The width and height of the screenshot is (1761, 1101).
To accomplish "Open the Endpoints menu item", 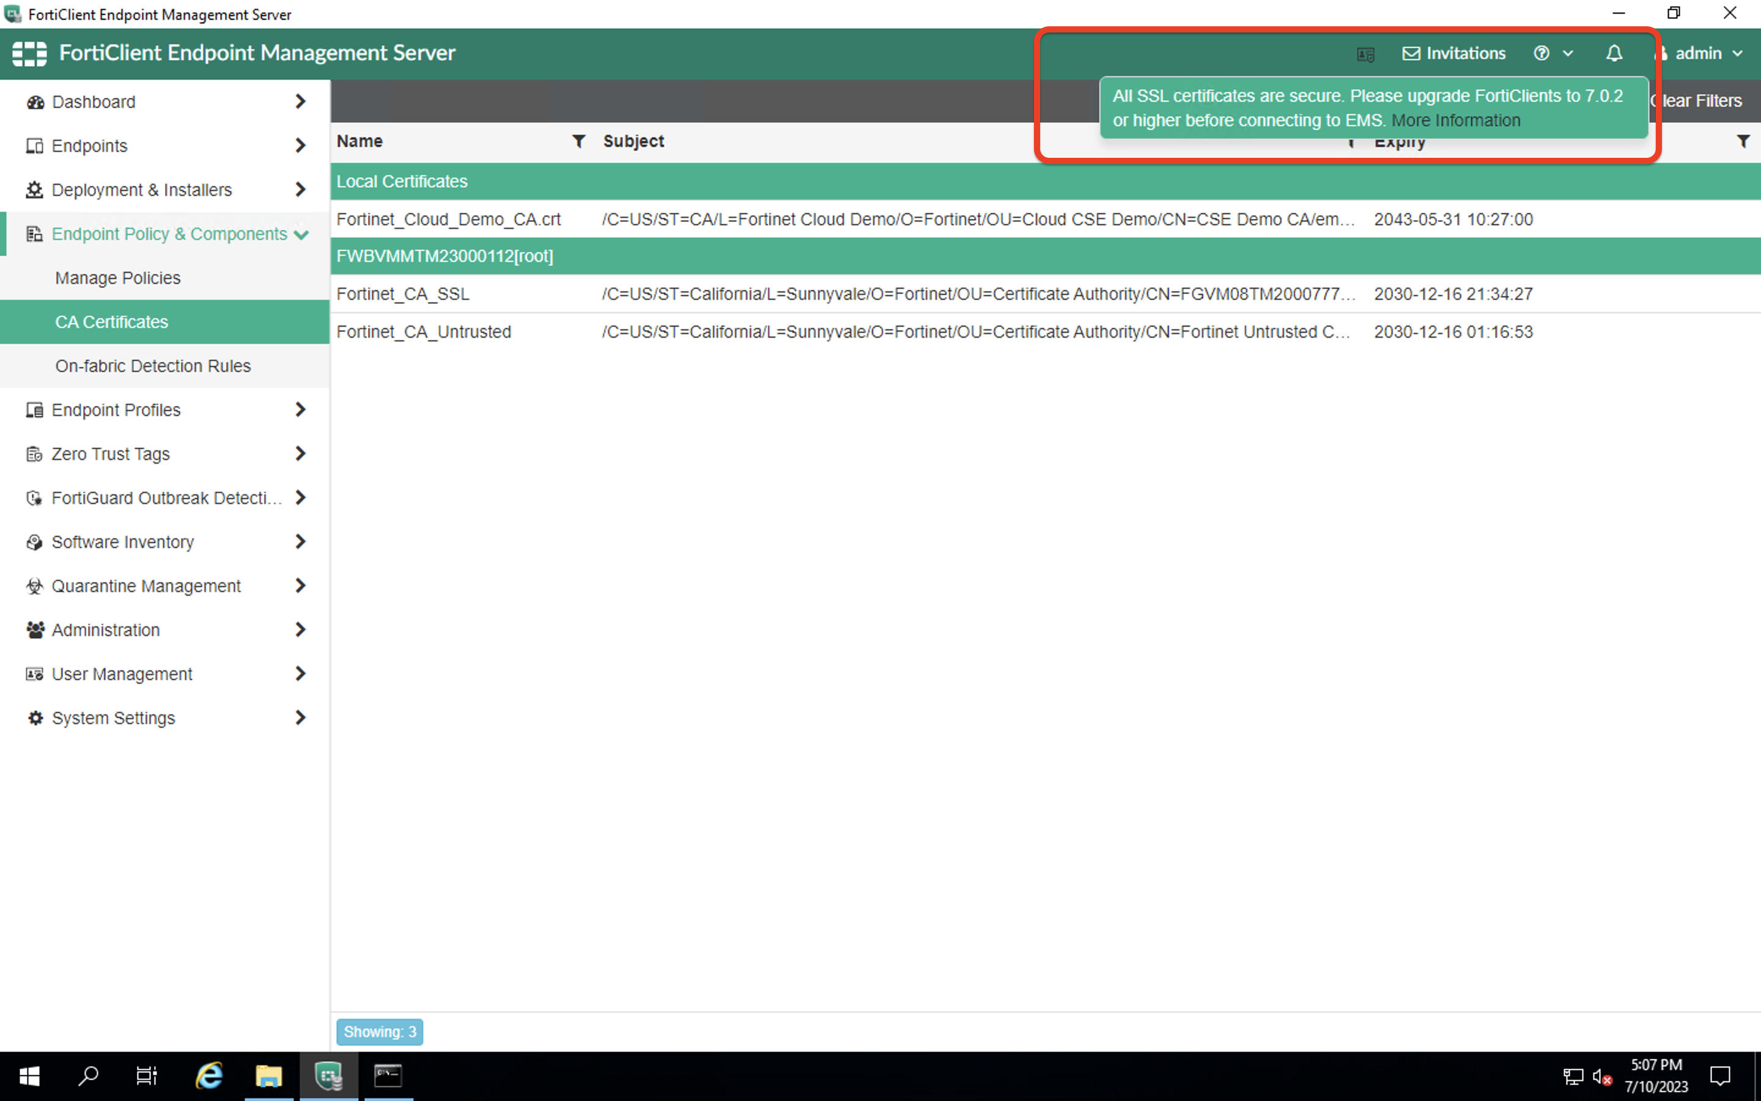I will tap(164, 146).
